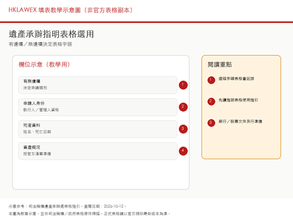This screenshot has height=220, width=293.
Task: Click the 欄位示意（教學用）heading
Action: point(45,65)
